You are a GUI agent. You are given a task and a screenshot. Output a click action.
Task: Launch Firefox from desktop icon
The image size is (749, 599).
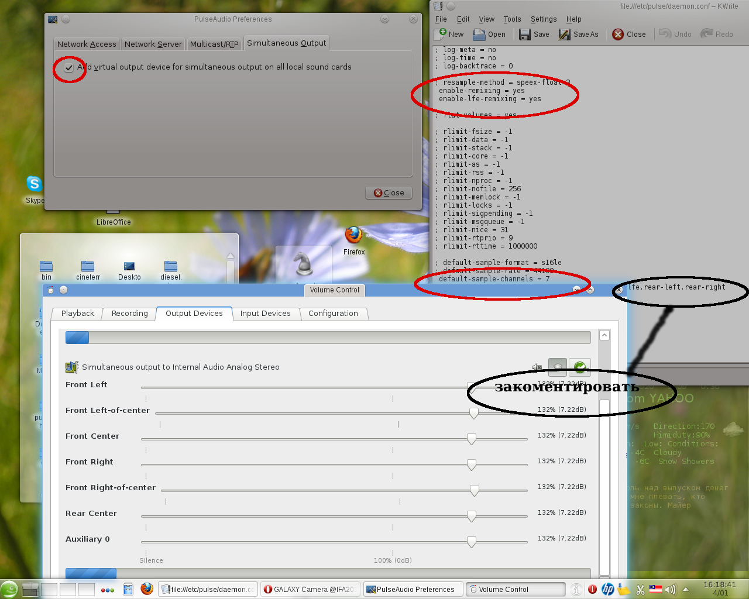point(353,240)
